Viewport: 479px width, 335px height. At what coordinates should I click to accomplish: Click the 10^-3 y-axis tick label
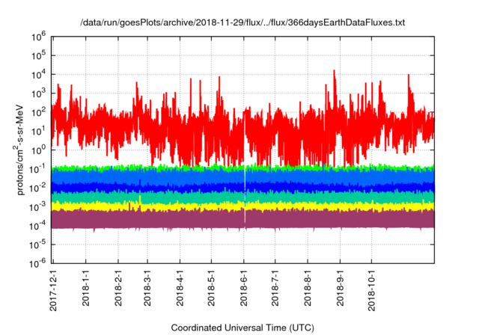click(x=37, y=207)
